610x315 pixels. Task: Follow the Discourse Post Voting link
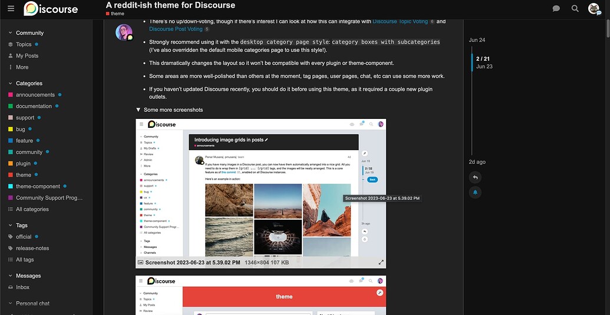[x=176, y=29]
